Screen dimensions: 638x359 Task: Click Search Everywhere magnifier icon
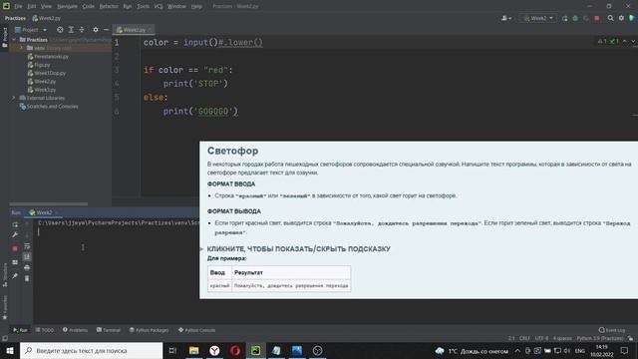610,18
